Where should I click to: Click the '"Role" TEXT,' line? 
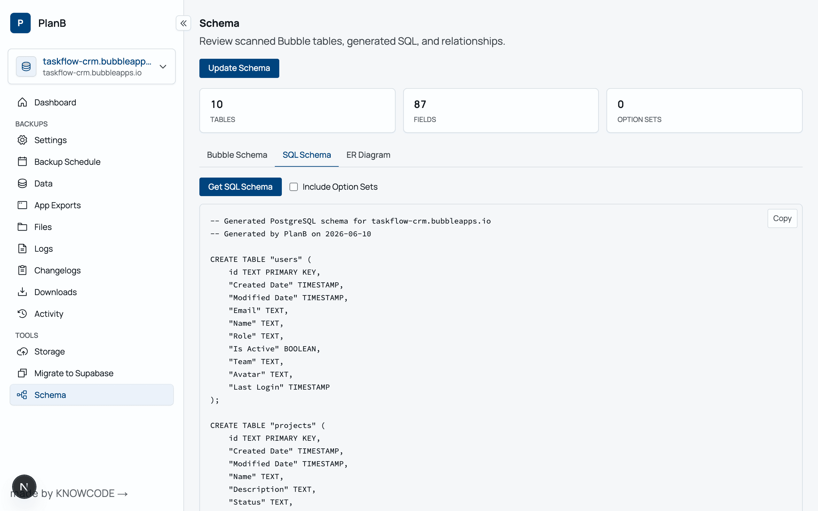point(256,336)
